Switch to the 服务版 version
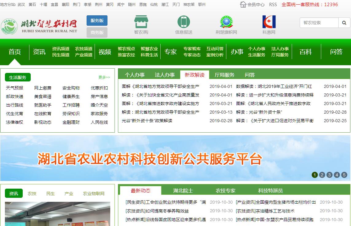The image size is (351, 226). tap(97, 21)
